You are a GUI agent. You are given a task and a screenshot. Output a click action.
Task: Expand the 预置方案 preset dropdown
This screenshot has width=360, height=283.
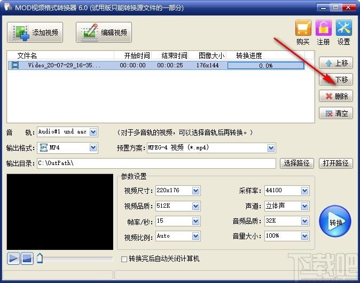271,148
